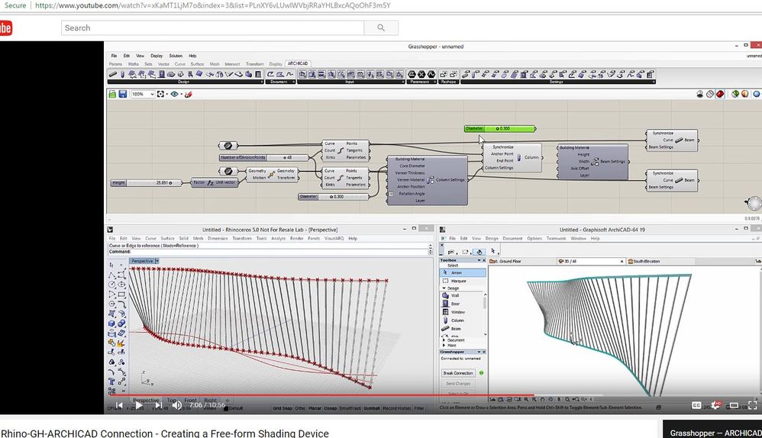Open ArchiCAD Design menu
This screenshot has width=762, height=438.
492,238
